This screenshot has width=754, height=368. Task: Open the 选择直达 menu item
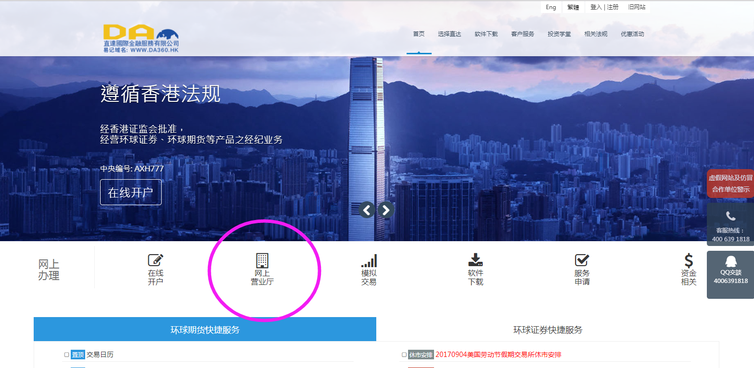pyautogui.click(x=449, y=34)
